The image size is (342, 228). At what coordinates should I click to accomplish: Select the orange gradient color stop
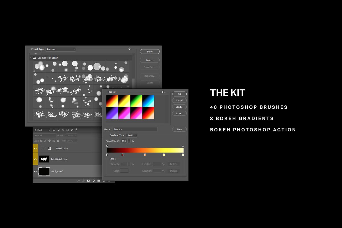[x=145, y=155]
